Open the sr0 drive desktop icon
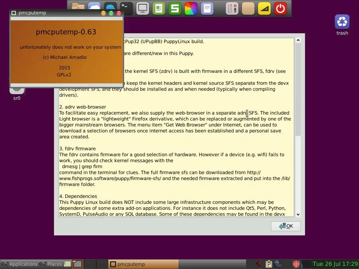This screenshot has width=359, height=269. tap(17, 94)
